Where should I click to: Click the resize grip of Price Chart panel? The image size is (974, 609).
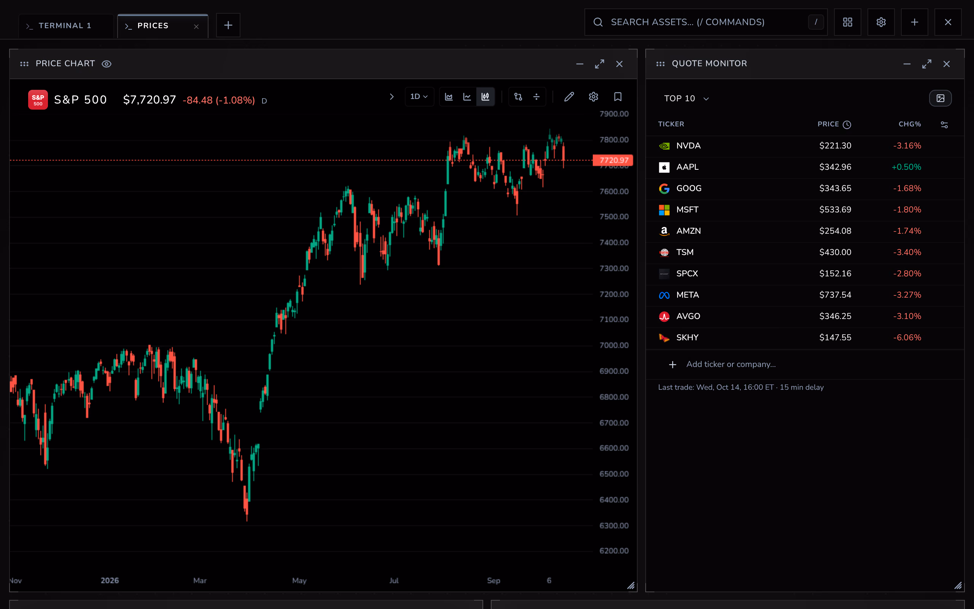pyautogui.click(x=631, y=586)
